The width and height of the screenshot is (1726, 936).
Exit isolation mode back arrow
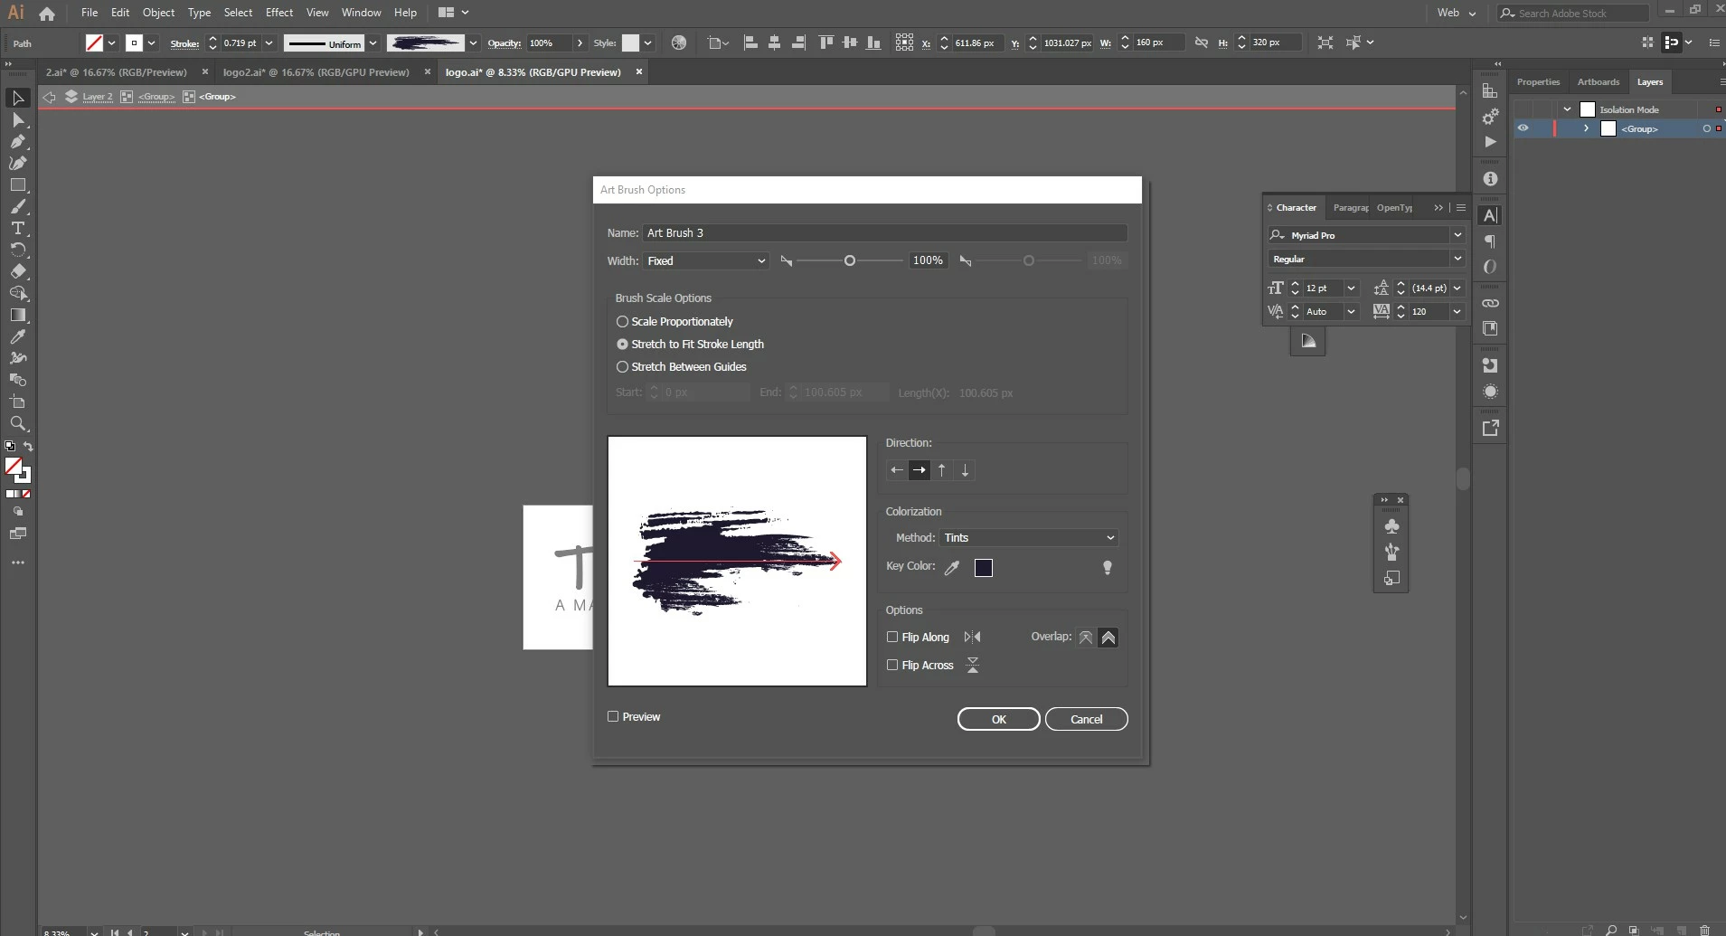click(x=50, y=97)
